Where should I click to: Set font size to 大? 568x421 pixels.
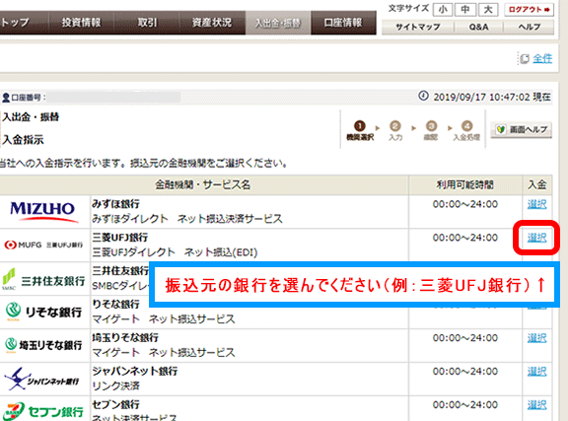click(488, 10)
